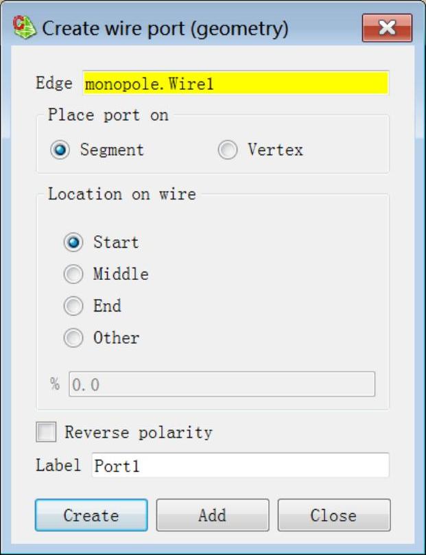This screenshot has width=426, height=555.
Task: Click the yellow Edge field monopole.Wire1
Action: click(x=235, y=84)
